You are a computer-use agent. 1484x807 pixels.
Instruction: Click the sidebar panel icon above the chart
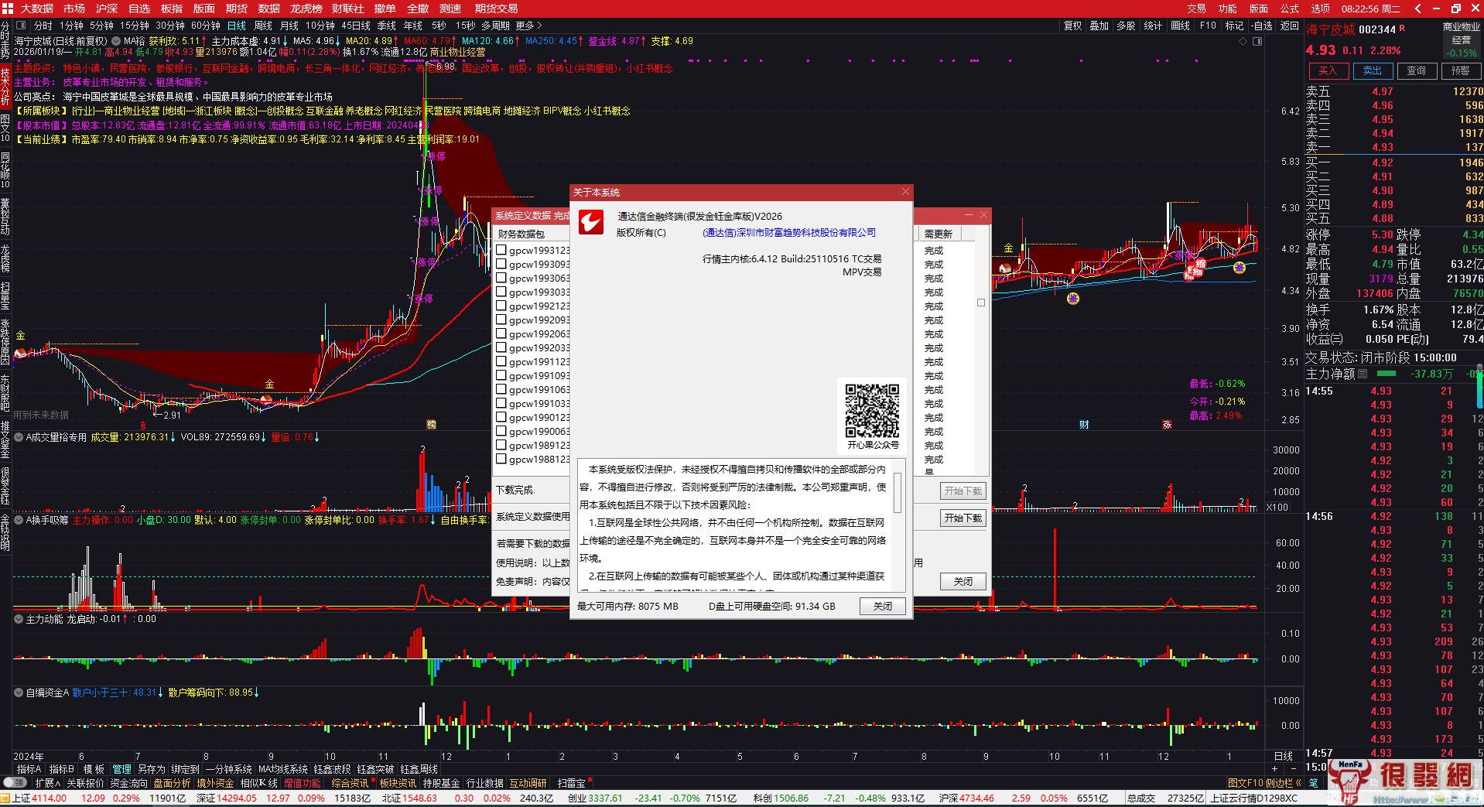coord(1257,41)
